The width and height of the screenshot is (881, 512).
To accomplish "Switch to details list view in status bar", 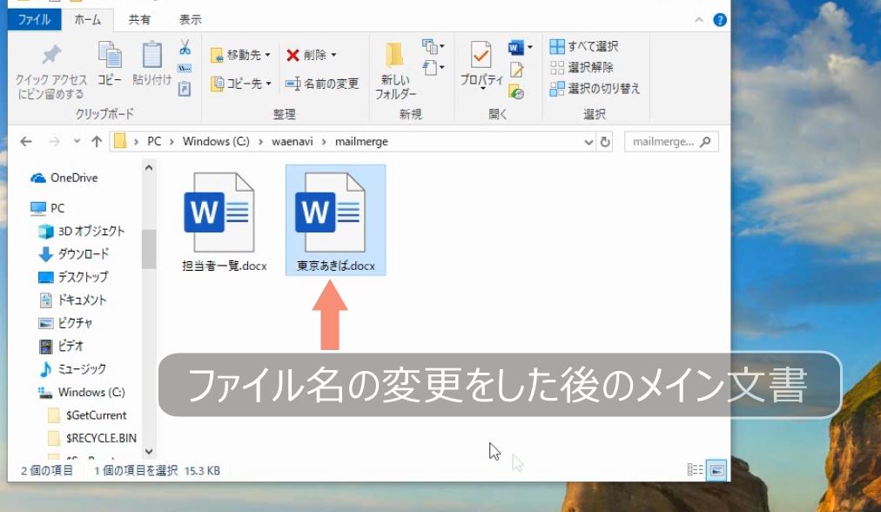I will (x=696, y=470).
